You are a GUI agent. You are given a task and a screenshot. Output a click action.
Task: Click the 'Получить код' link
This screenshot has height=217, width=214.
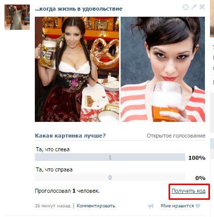click(188, 191)
